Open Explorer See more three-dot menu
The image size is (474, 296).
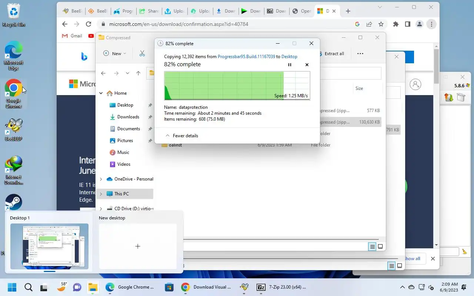[x=360, y=54]
